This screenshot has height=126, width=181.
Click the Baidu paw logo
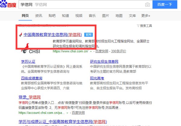pyautogui.click(x=3, y=4)
